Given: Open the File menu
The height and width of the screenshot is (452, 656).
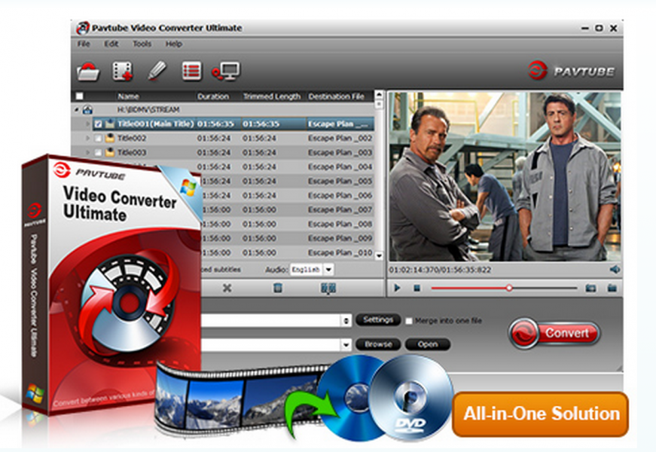Looking at the screenshot, I should point(84,44).
